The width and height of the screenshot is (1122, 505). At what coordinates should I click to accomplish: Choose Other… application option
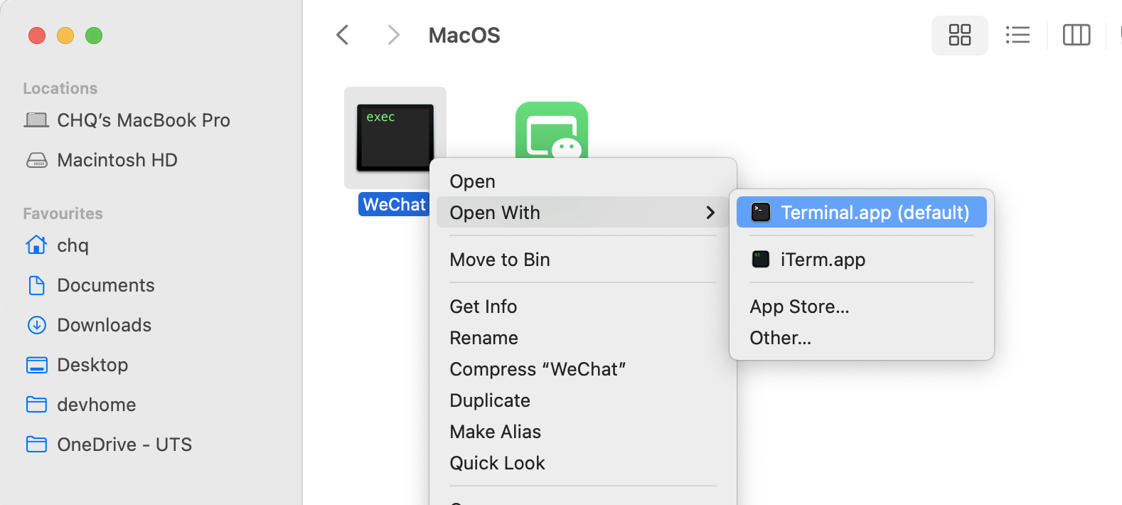[780, 338]
